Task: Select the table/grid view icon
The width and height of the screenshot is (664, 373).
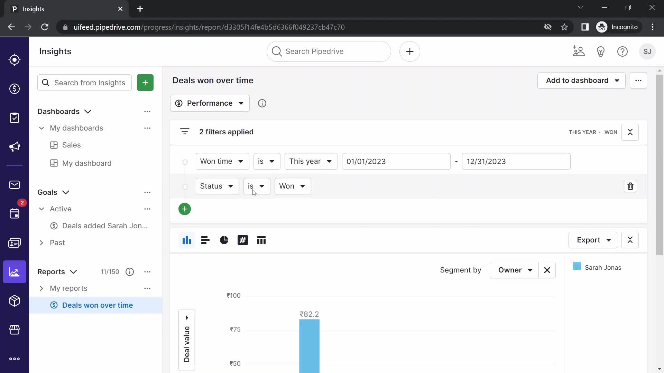Action: click(261, 240)
